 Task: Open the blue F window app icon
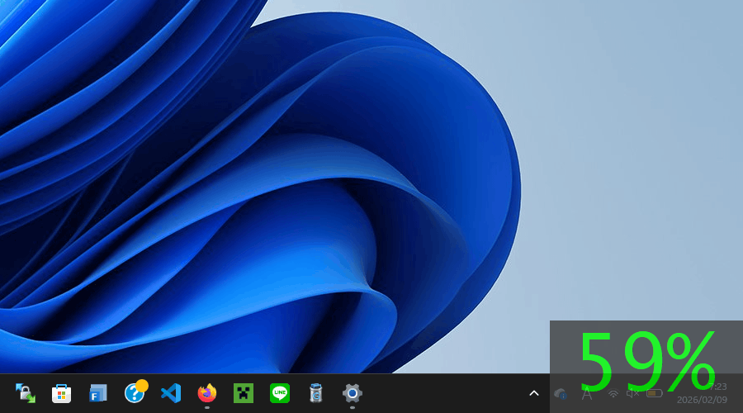pos(98,393)
